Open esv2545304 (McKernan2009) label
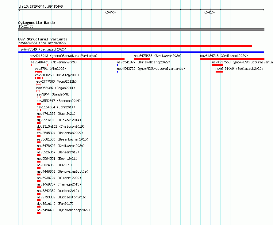Viewport: 273px width, 225px height. pyautogui.click(x=60, y=133)
